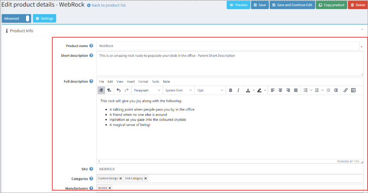This screenshot has height=193, width=368.
Task: Insert a numbered list
Action: tap(316, 90)
